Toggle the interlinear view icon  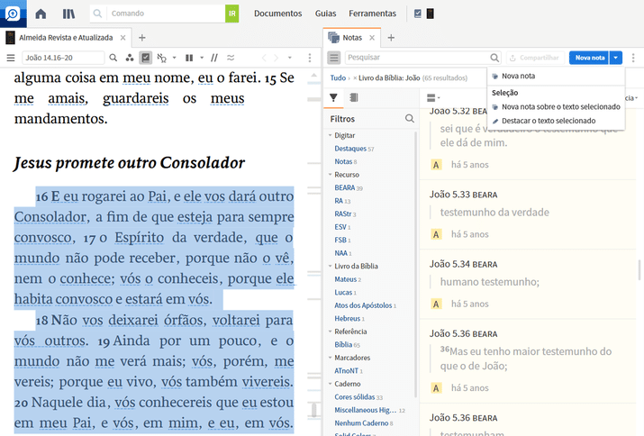click(x=162, y=58)
